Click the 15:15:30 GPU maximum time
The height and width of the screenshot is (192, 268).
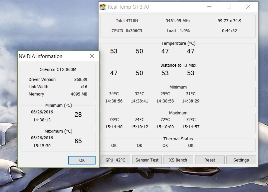point(42,146)
